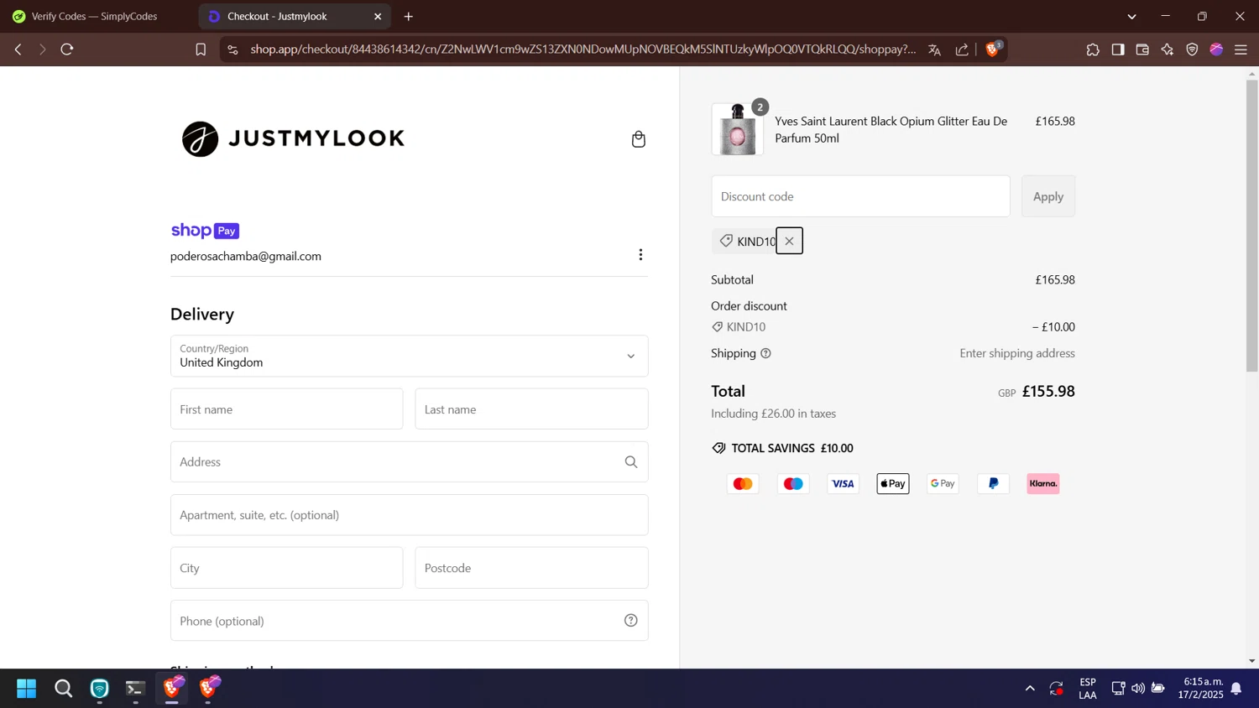Go back to previous page
The width and height of the screenshot is (1259, 708).
(18, 49)
